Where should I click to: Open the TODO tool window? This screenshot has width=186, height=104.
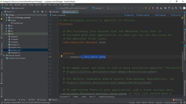pos(32,100)
